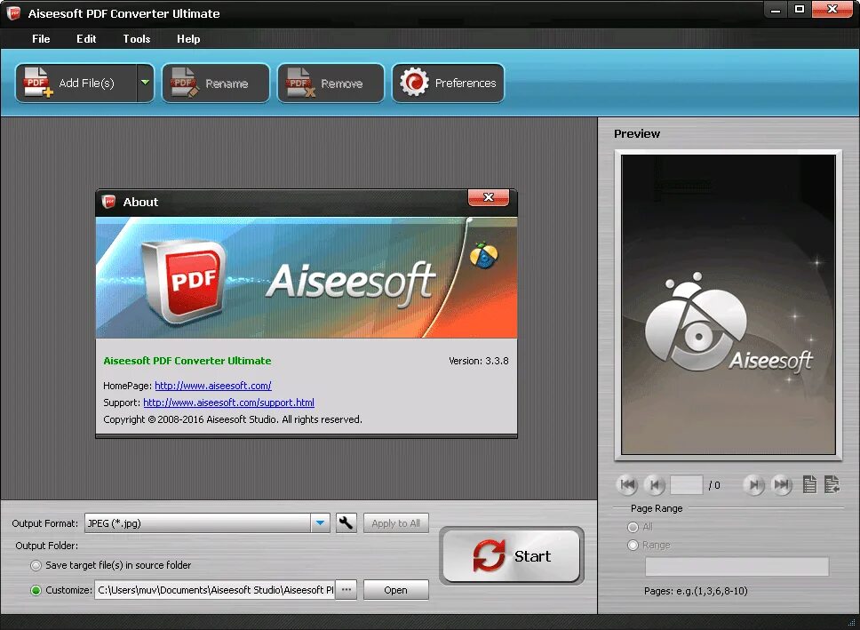
Task: Click the Add File(s) toolbar icon
Action: 36,82
